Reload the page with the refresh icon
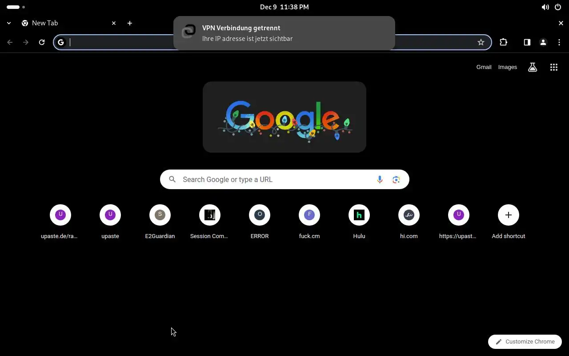569x356 pixels. point(42,42)
